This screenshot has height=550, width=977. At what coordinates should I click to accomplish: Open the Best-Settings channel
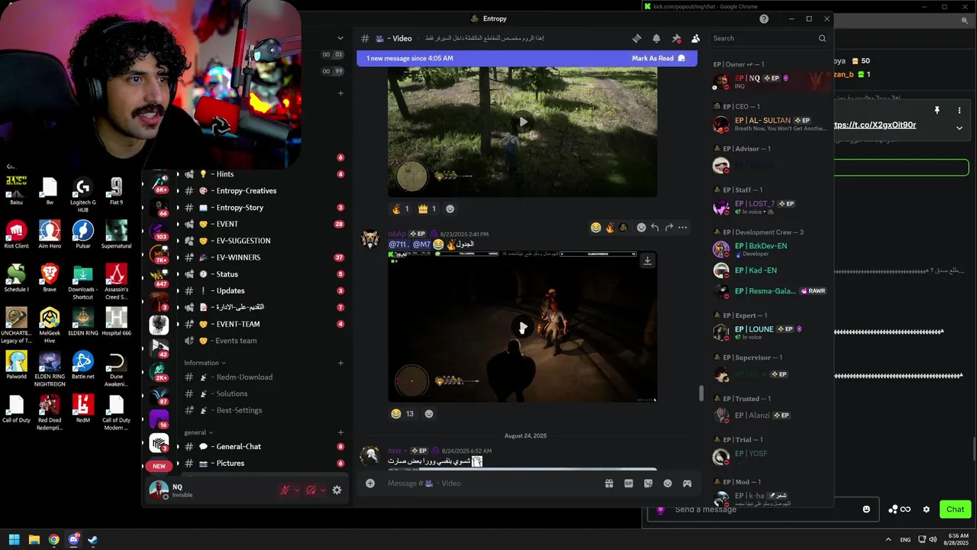click(263, 410)
